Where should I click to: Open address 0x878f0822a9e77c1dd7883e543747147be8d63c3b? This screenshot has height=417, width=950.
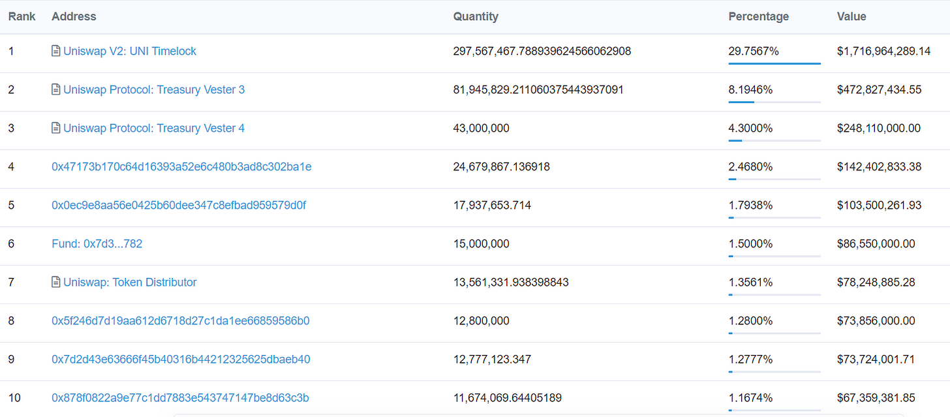[x=180, y=397]
